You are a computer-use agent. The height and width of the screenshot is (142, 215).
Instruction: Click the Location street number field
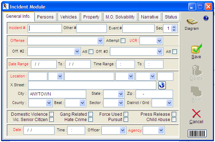tap(38, 76)
